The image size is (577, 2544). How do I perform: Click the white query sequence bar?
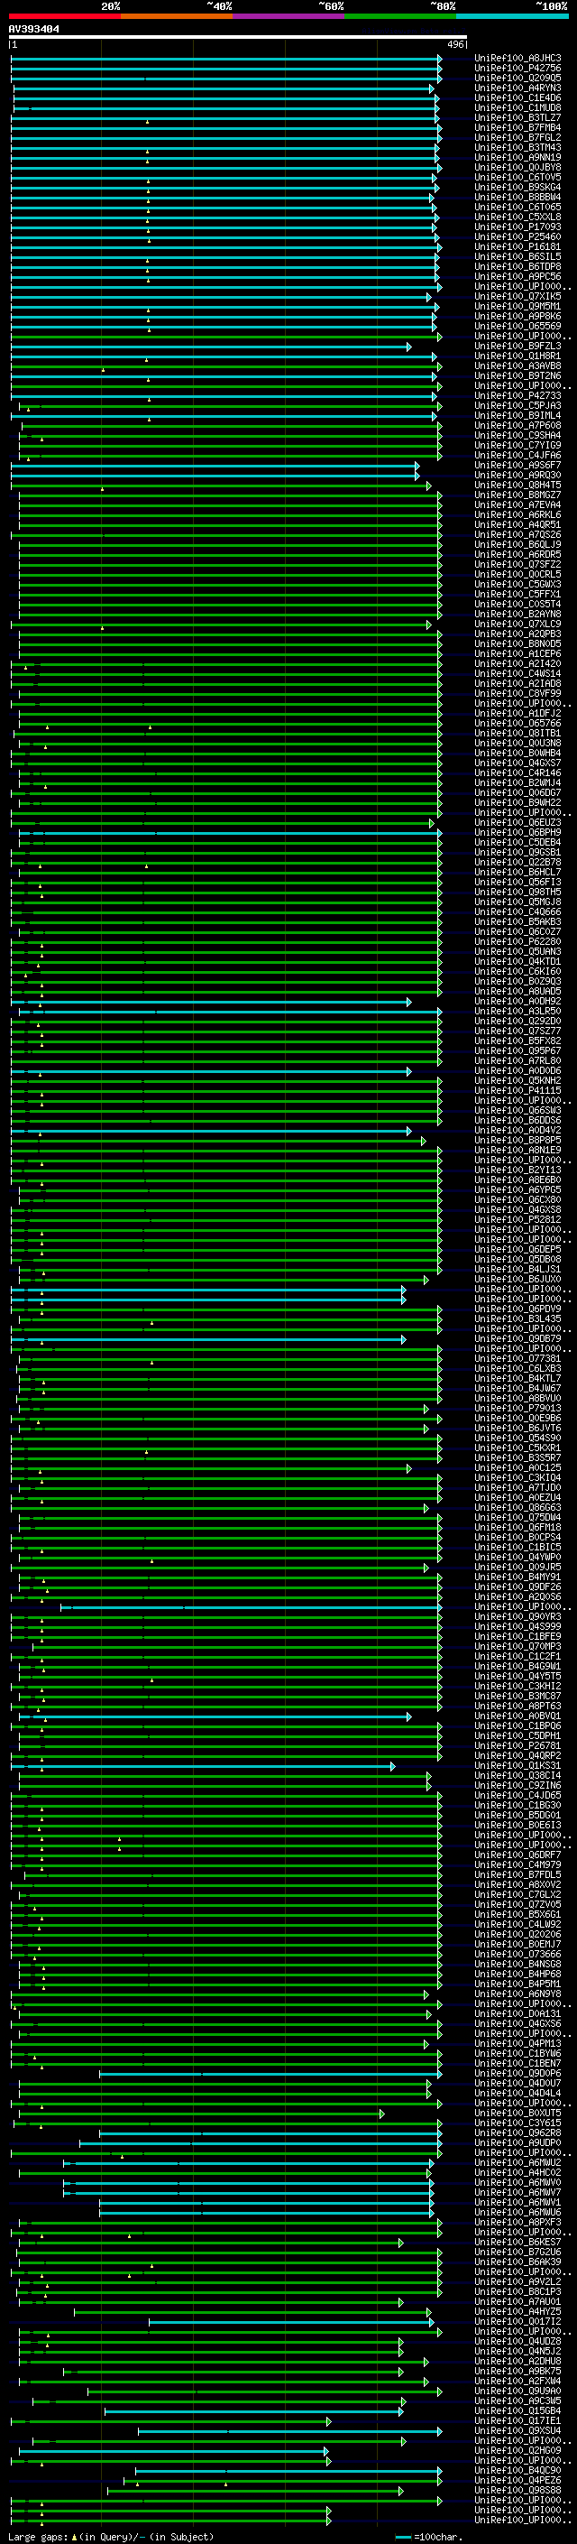pos(237,38)
